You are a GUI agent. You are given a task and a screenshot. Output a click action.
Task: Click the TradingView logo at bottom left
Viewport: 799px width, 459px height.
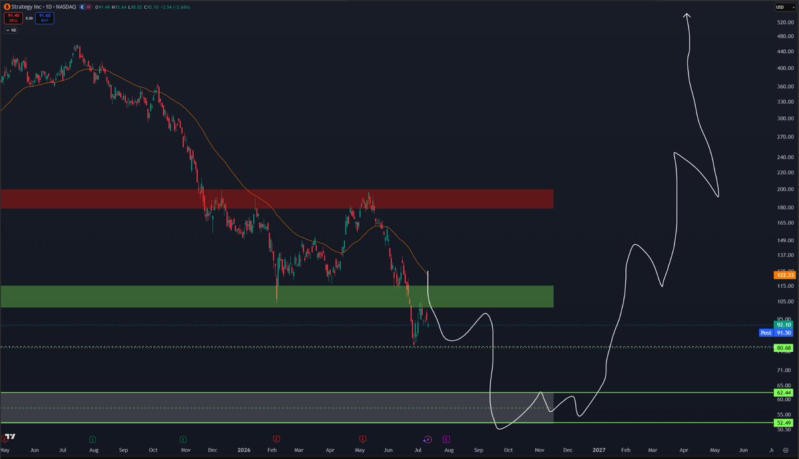coord(9,438)
